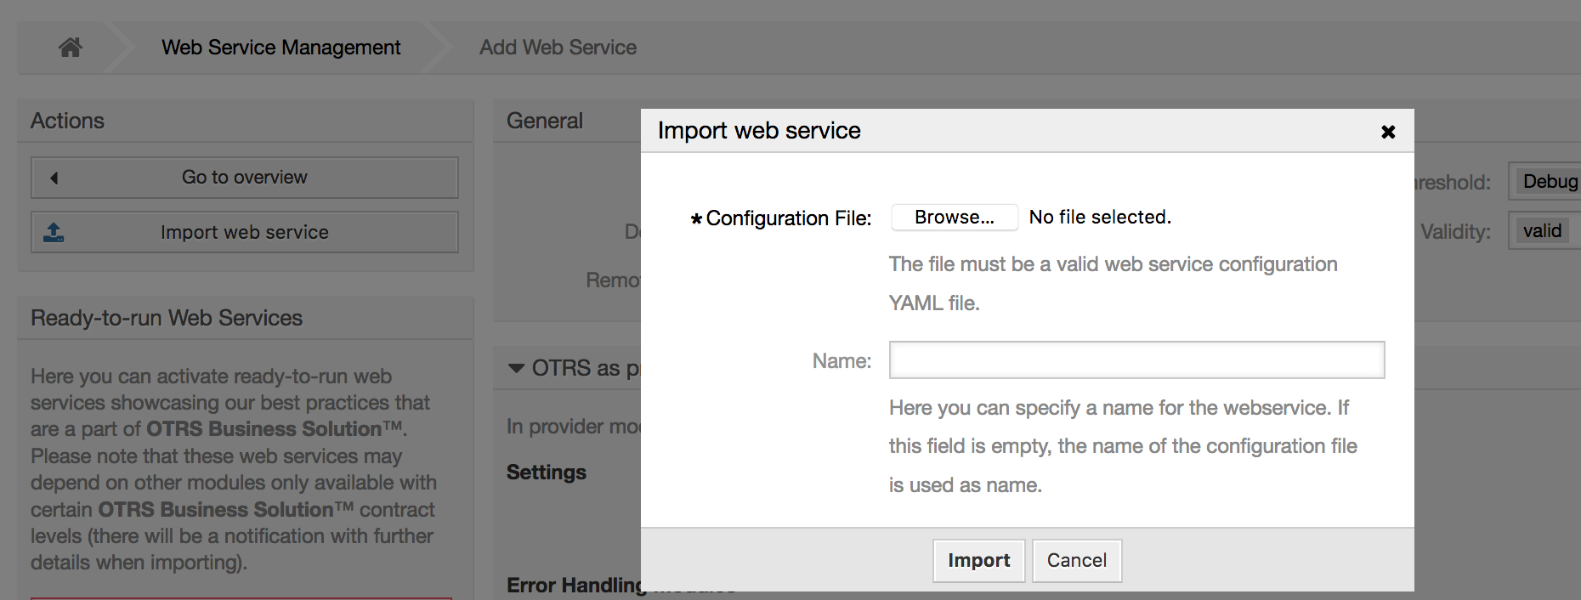The image size is (1581, 600).
Task: Click the Import button in dialog
Action: pyautogui.click(x=979, y=561)
